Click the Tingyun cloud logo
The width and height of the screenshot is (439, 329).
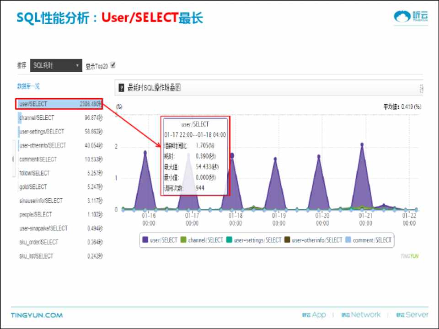412,16
